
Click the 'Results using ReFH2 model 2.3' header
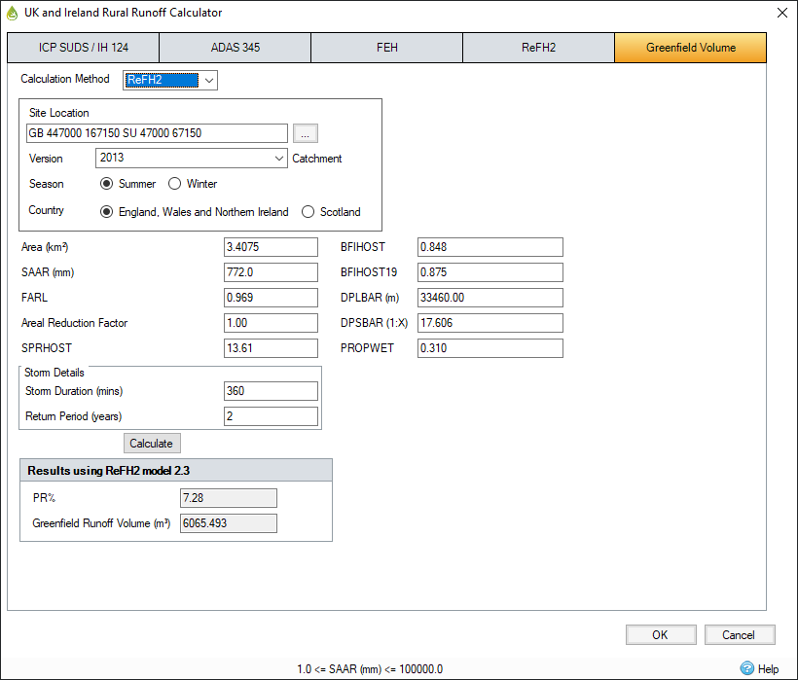[176, 471]
